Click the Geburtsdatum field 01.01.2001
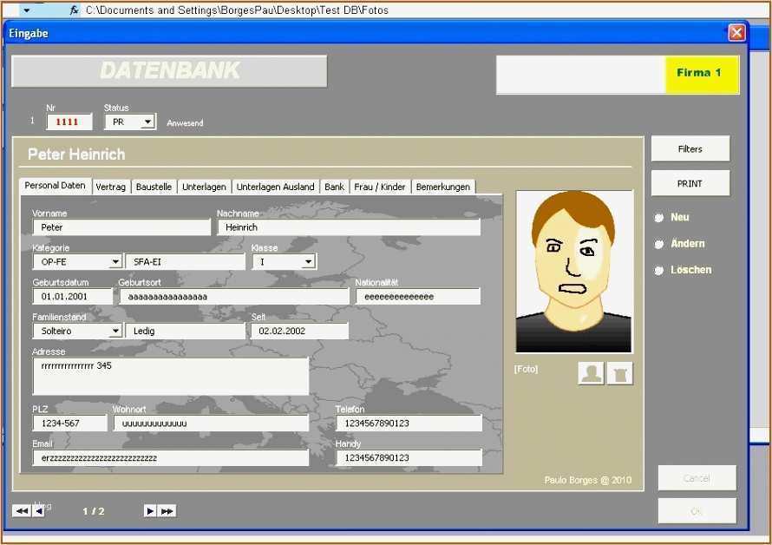Viewport: 772px width, 545px height. pyautogui.click(x=73, y=296)
